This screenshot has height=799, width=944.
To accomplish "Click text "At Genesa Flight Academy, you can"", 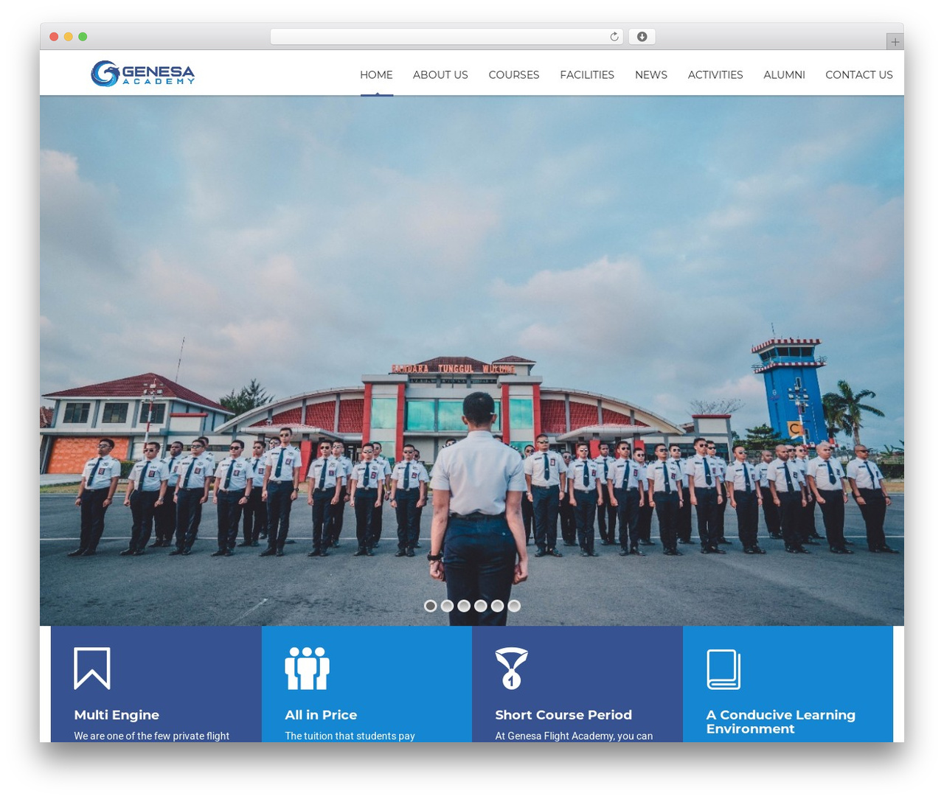I will (x=574, y=736).
